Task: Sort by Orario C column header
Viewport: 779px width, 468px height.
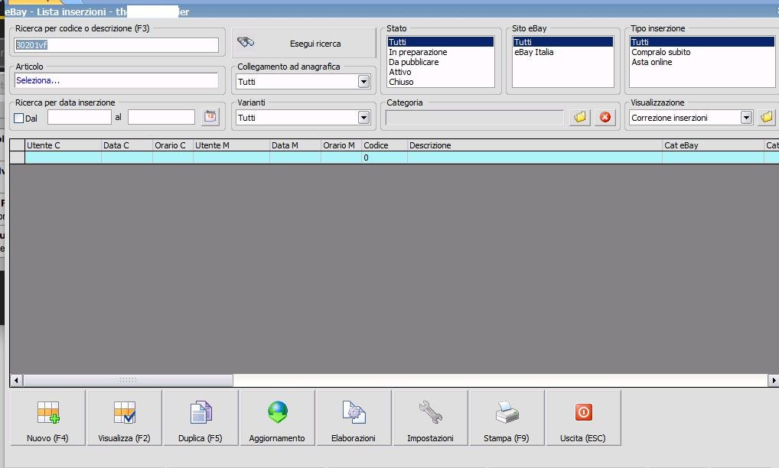Action: coord(173,145)
